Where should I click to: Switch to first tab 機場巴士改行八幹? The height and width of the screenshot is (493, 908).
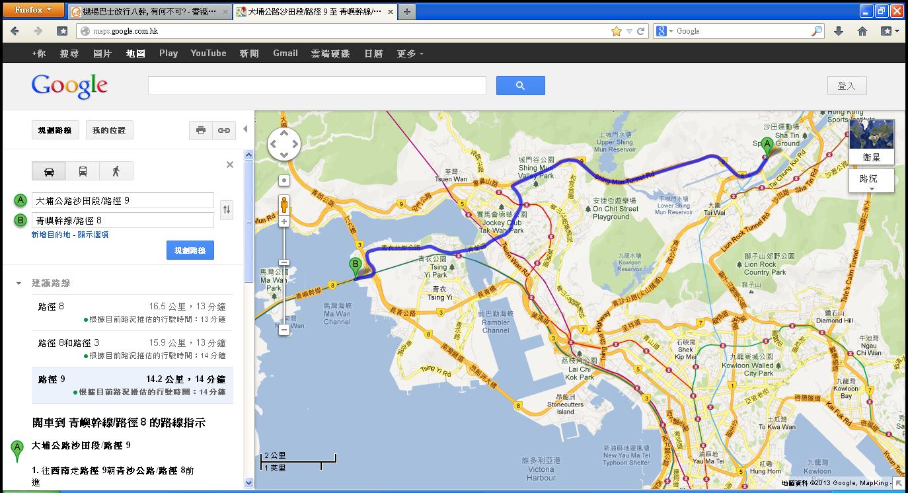(149, 12)
